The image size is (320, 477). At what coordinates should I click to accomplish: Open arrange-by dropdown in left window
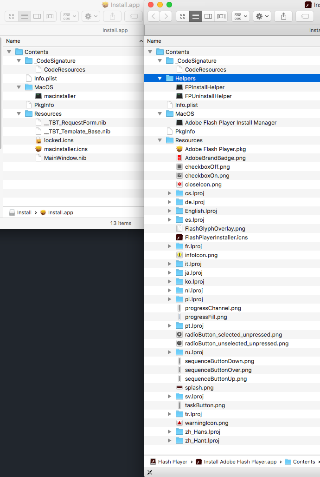tap(70, 16)
